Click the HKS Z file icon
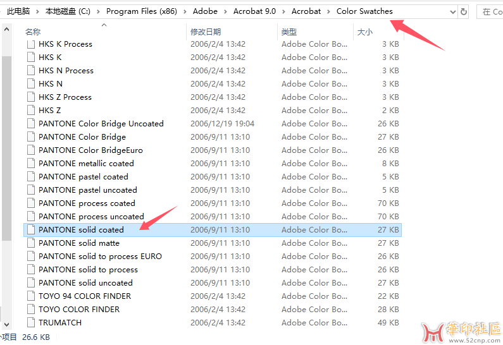This screenshot has height=345, width=503. click(31, 111)
